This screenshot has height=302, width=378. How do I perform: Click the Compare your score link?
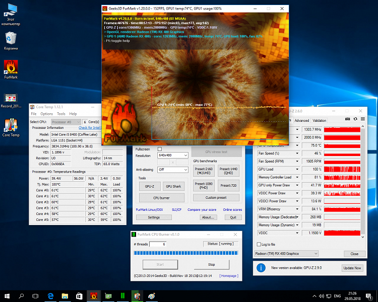click(x=202, y=209)
